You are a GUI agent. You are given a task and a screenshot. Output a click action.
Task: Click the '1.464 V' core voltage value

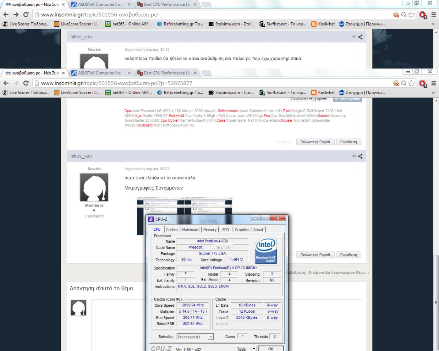coord(236,260)
